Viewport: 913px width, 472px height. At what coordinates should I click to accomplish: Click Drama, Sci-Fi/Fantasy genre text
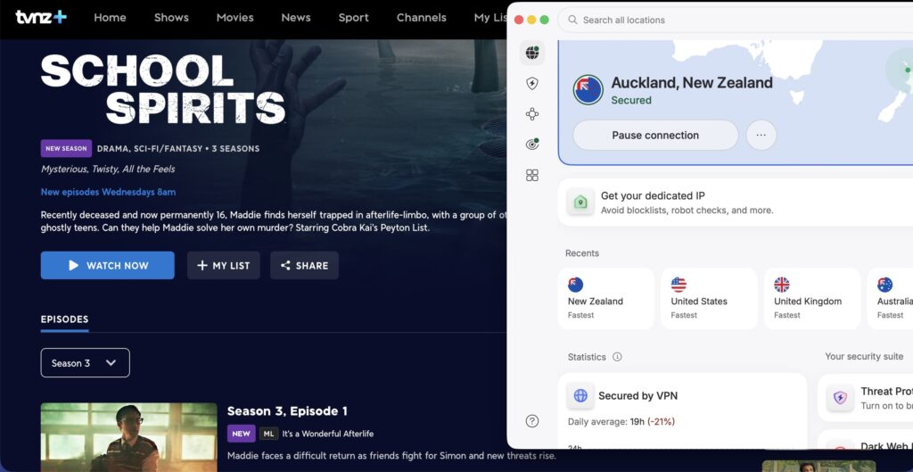(148, 149)
